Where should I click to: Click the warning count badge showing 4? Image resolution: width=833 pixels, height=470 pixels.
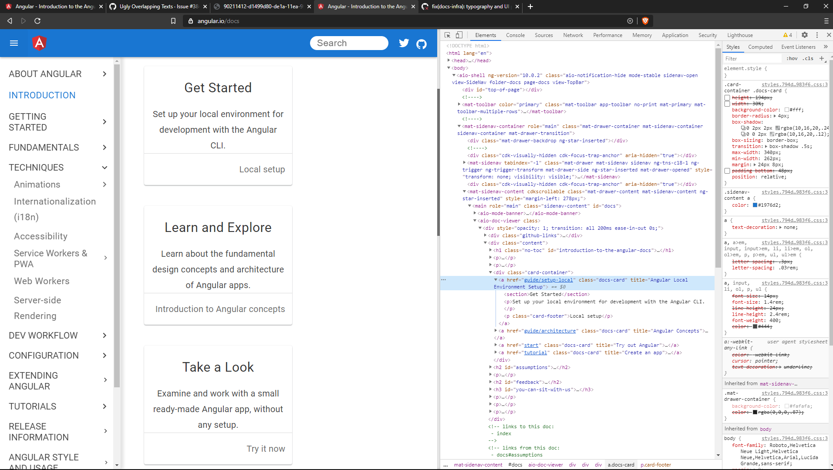coord(786,35)
